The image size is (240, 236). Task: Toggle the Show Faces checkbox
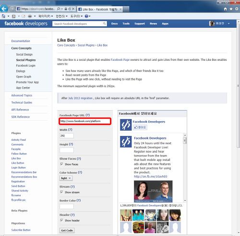[61, 164]
